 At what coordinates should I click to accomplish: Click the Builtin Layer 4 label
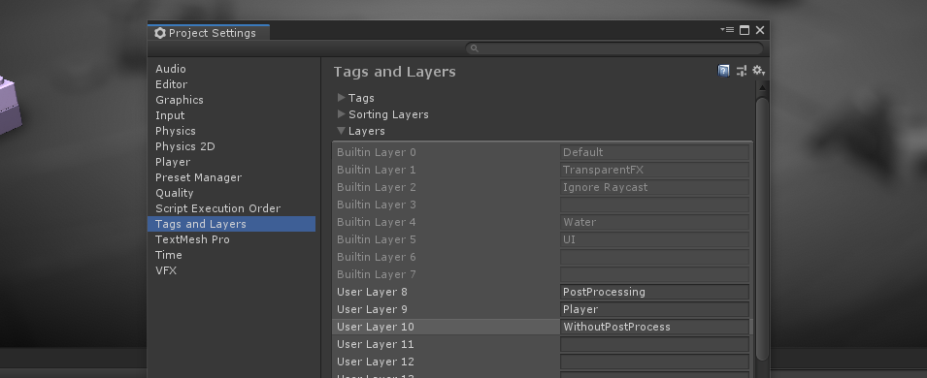(x=377, y=222)
